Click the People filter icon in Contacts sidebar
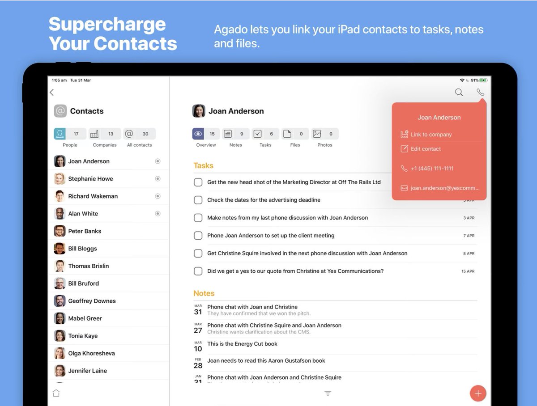This screenshot has width=537, height=406. coord(60,133)
